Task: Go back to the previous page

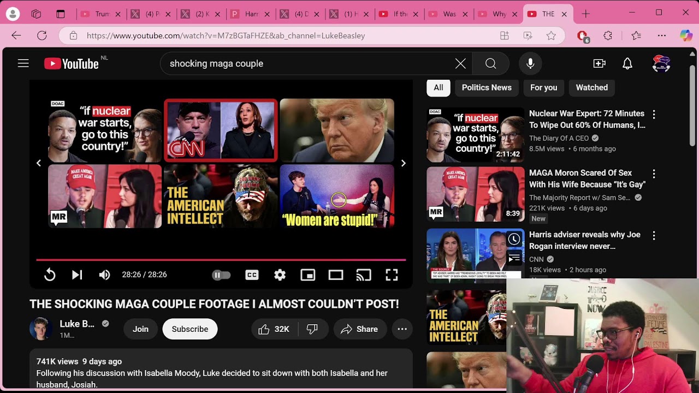Action: [16, 35]
